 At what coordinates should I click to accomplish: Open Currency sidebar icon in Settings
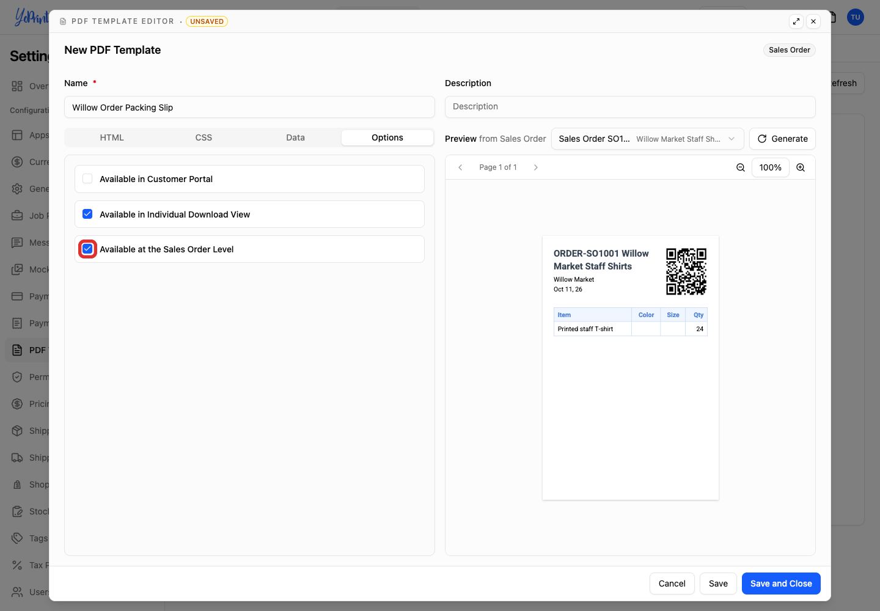coord(17,162)
